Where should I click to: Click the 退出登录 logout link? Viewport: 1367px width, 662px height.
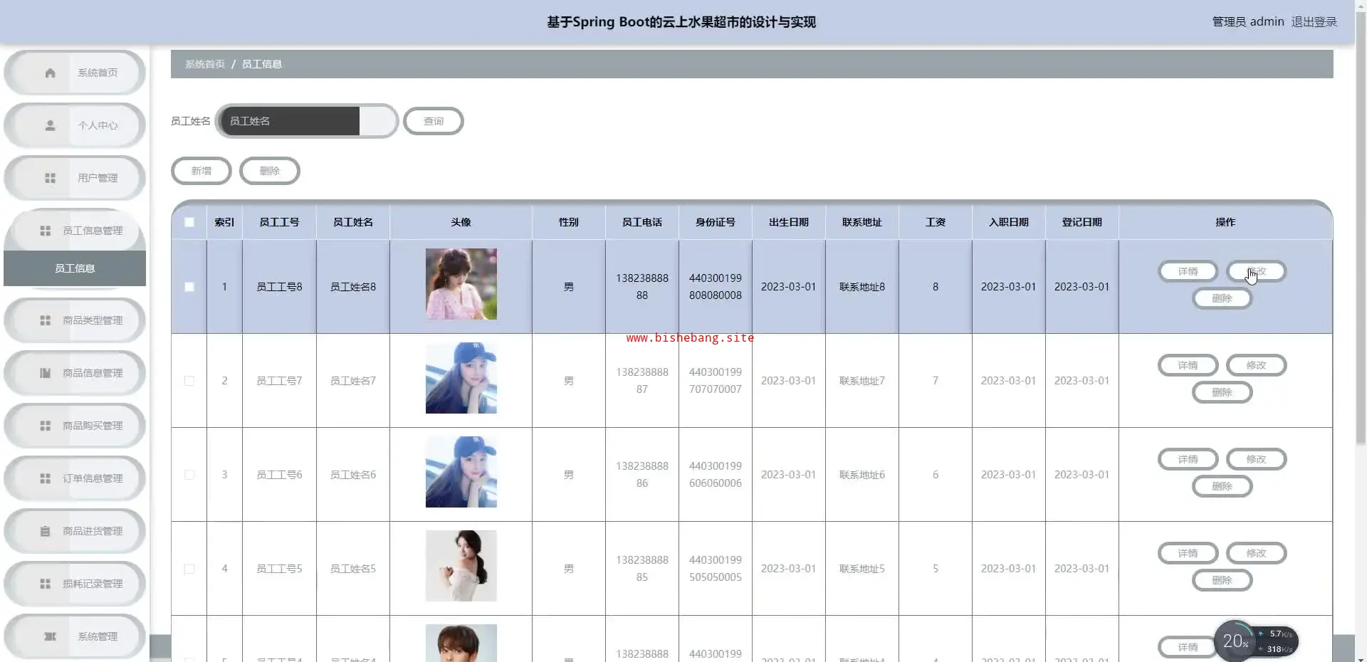(1314, 22)
